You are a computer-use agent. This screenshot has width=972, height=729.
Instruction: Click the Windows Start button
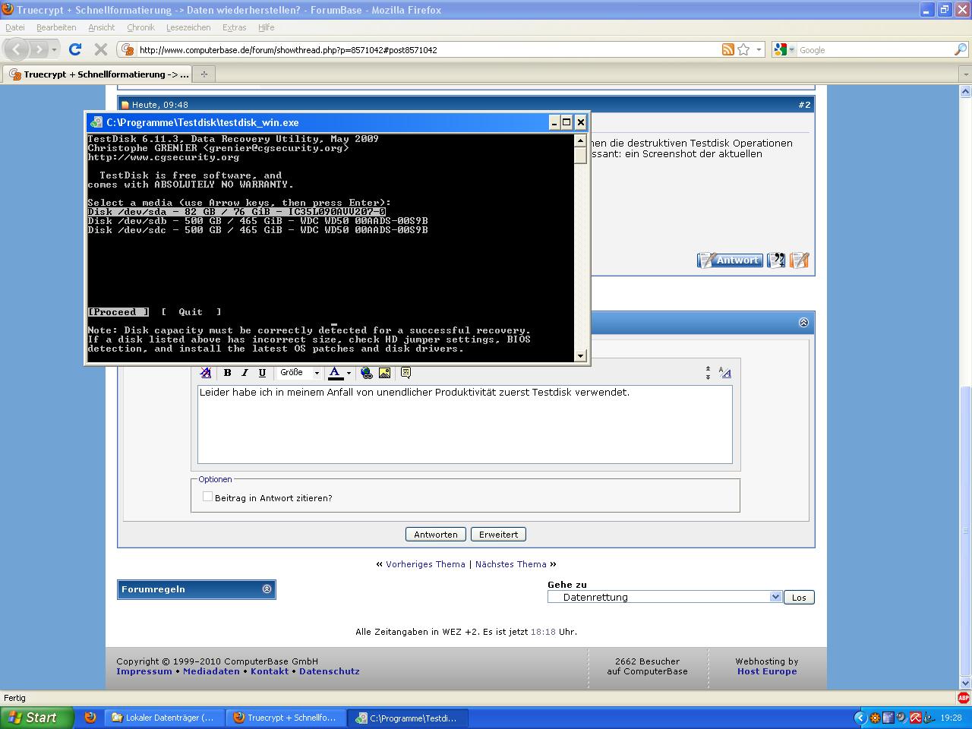pos(36,718)
